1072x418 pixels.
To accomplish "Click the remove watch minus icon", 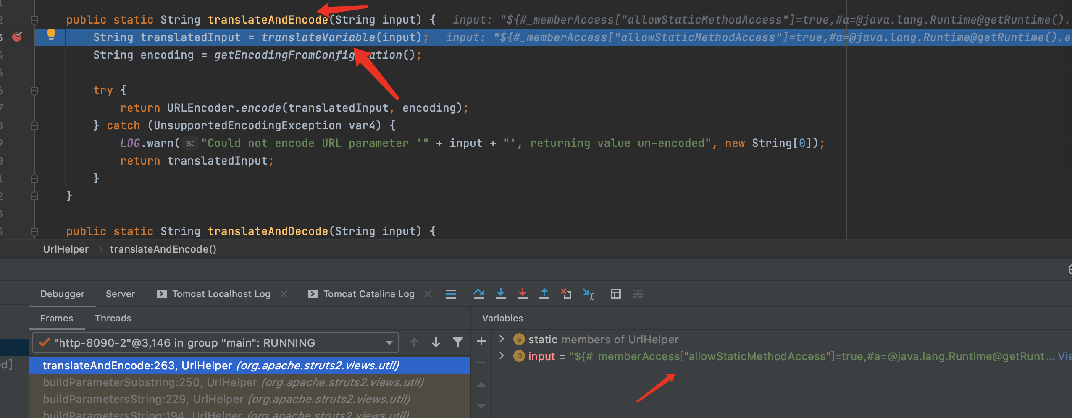I will pyautogui.click(x=481, y=362).
